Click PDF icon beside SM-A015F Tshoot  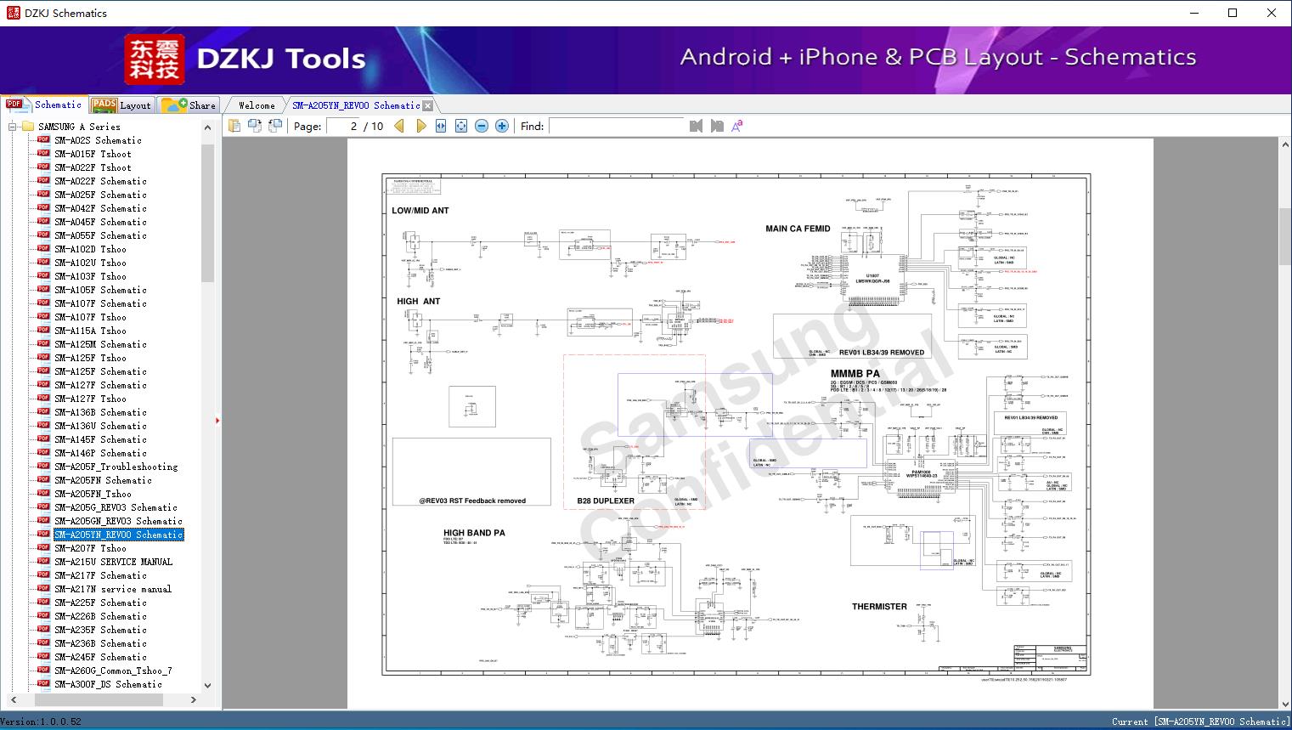point(43,154)
